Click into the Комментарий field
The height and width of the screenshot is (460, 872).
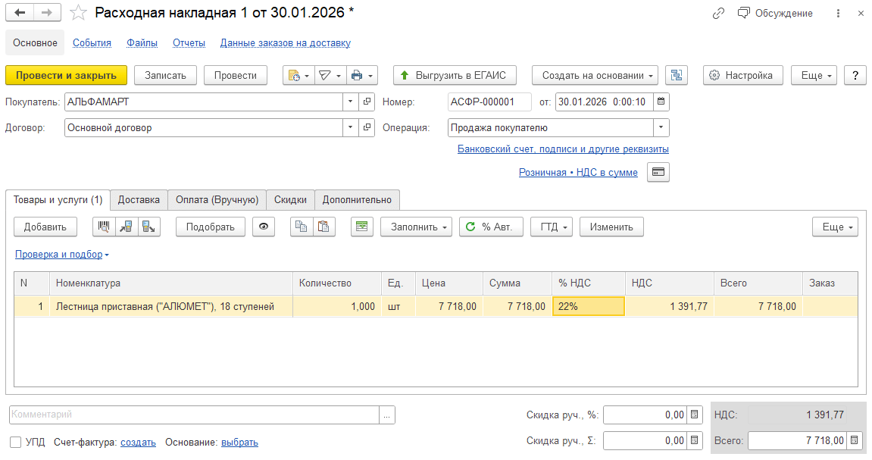point(193,415)
